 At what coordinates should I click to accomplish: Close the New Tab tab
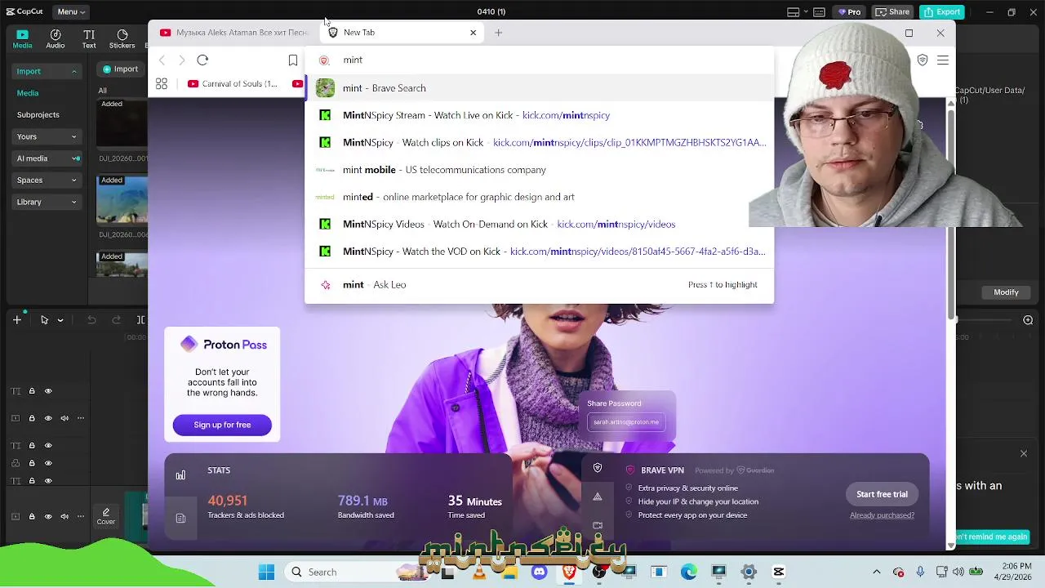[x=473, y=33]
